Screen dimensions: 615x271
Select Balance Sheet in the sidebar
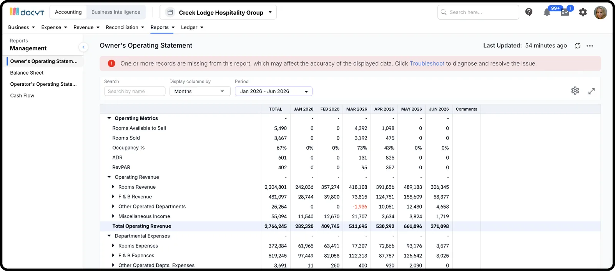27,73
